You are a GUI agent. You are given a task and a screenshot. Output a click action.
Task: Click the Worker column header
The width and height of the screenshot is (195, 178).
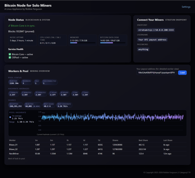coord(12,140)
